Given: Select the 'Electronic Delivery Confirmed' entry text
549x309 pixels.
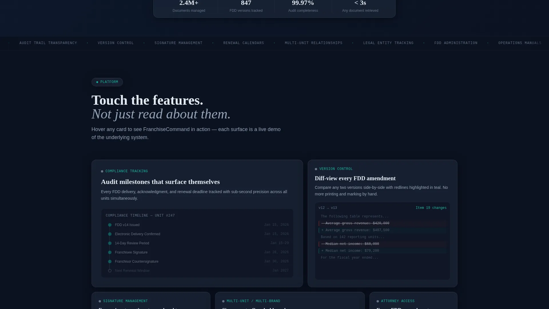Looking at the screenshot, I should pyautogui.click(x=138, y=234).
